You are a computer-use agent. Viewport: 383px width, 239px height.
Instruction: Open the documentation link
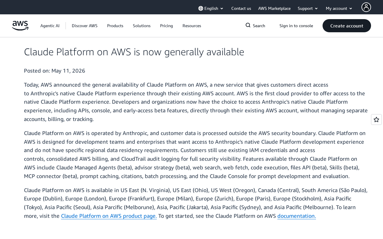tap(297, 216)
